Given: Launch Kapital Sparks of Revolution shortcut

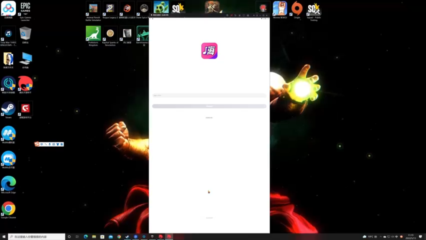Looking at the screenshot, I should (x=110, y=35).
